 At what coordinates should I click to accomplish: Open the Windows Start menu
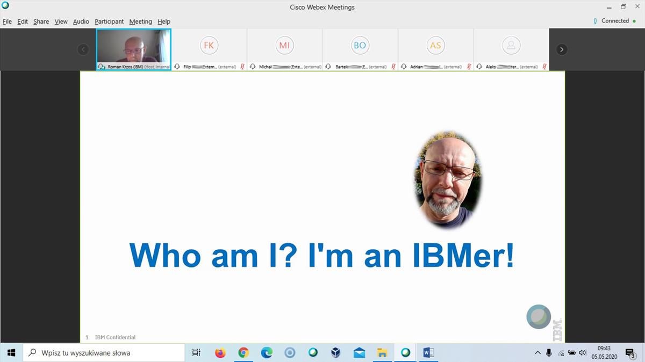[x=11, y=352]
